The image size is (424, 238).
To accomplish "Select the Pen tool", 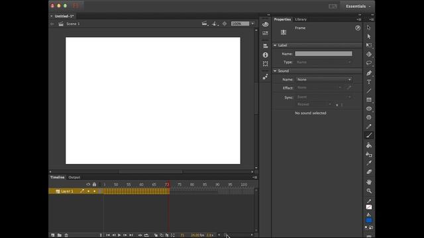I will click(369, 73).
